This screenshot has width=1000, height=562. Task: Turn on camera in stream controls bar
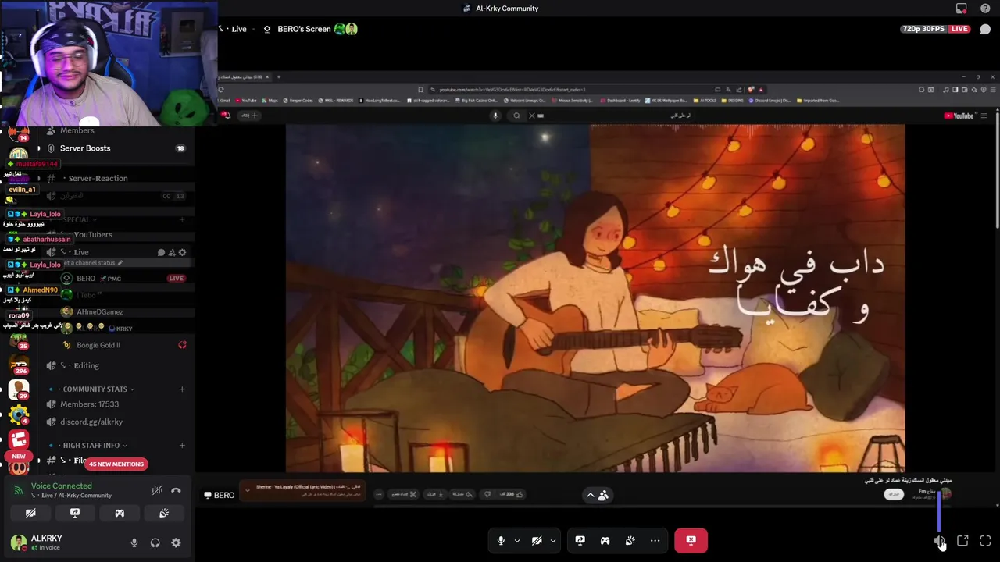coord(537,540)
